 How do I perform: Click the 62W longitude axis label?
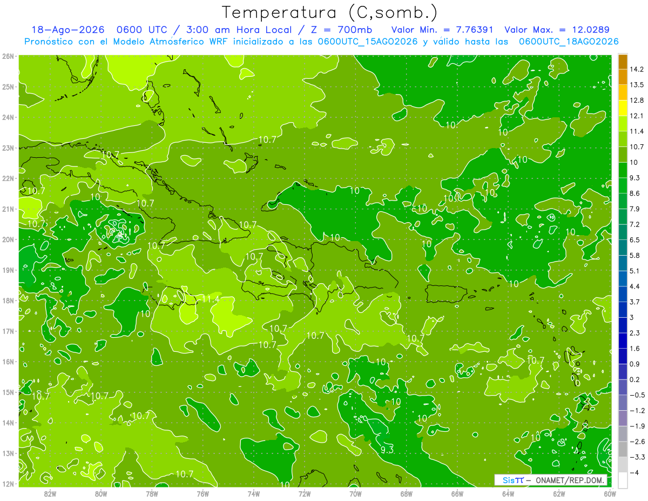pos(559,493)
